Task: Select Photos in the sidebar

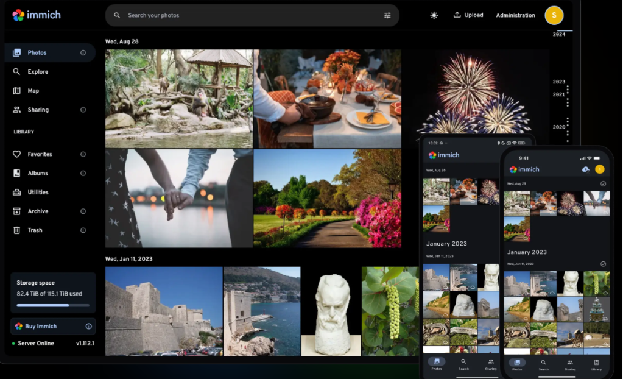Action: pyautogui.click(x=50, y=52)
